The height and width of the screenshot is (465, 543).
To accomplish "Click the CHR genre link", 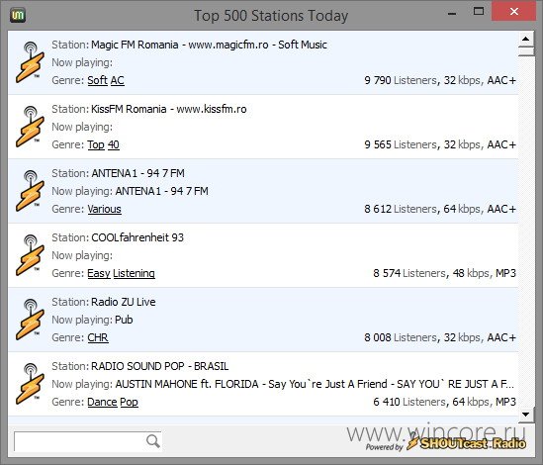I will 98,337.
